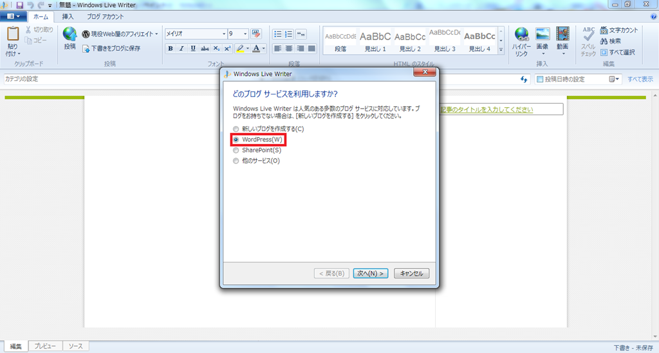Apply the font color A button
The width and height of the screenshot is (659, 353).
point(256,49)
